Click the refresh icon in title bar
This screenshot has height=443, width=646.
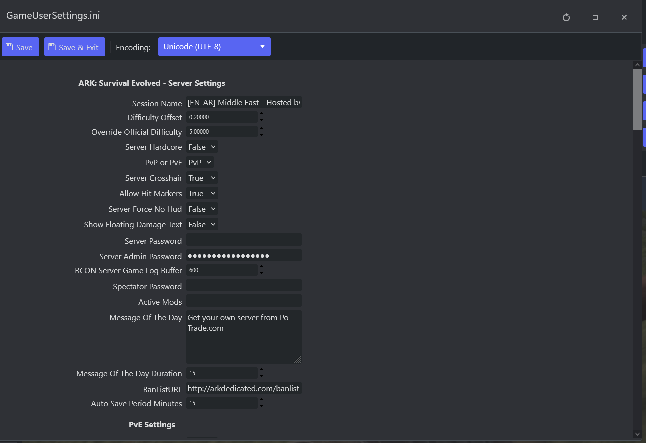(x=566, y=17)
